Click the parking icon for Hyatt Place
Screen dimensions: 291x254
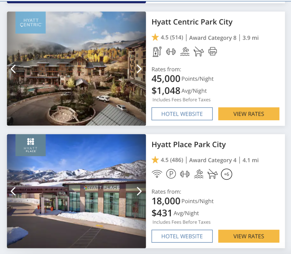pyautogui.click(x=171, y=174)
